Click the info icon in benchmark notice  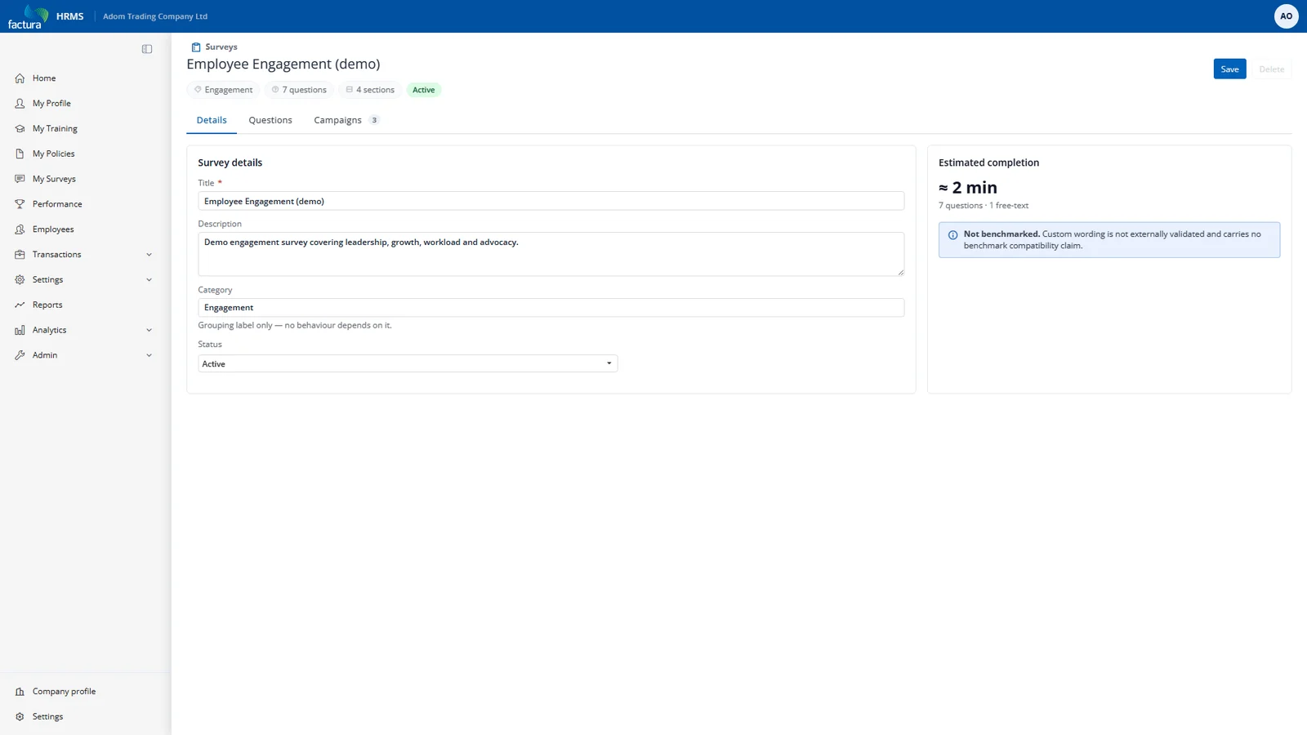tap(952, 235)
